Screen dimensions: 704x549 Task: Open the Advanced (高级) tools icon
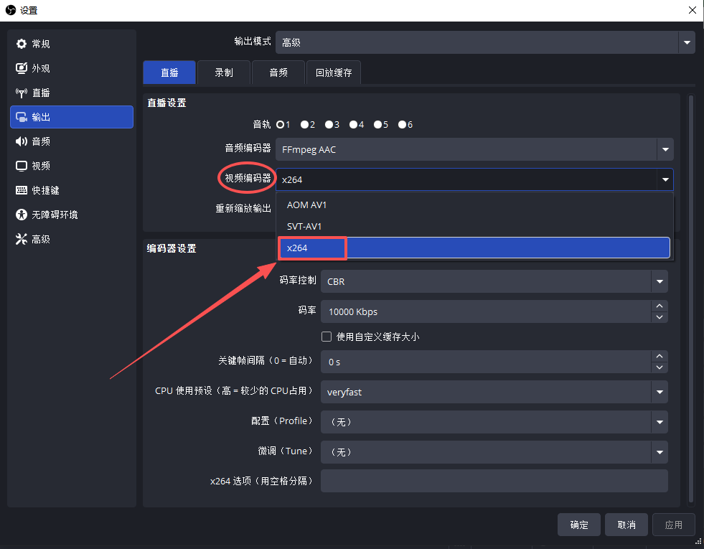click(x=22, y=240)
